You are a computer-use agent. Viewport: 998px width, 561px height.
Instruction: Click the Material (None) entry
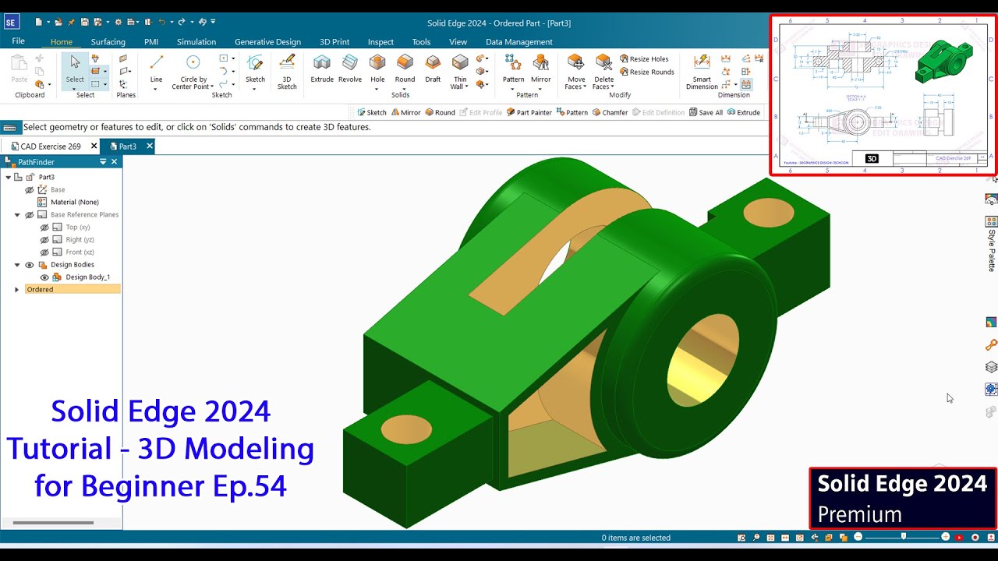point(74,202)
